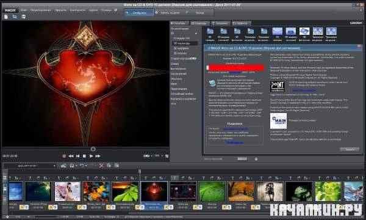The width and height of the screenshot is (366, 220).
Task: Click the blue hyperlink beside the Point logo
Action: pyautogui.click(x=304, y=90)
